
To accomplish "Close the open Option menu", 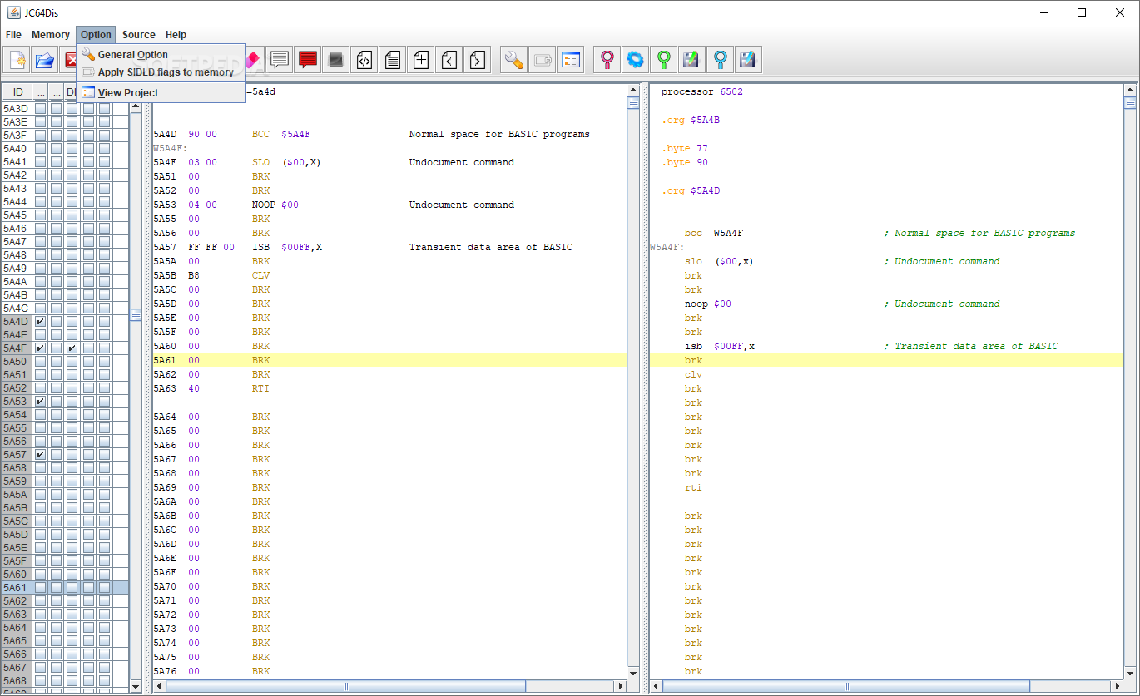I will (x=96, y=35).
